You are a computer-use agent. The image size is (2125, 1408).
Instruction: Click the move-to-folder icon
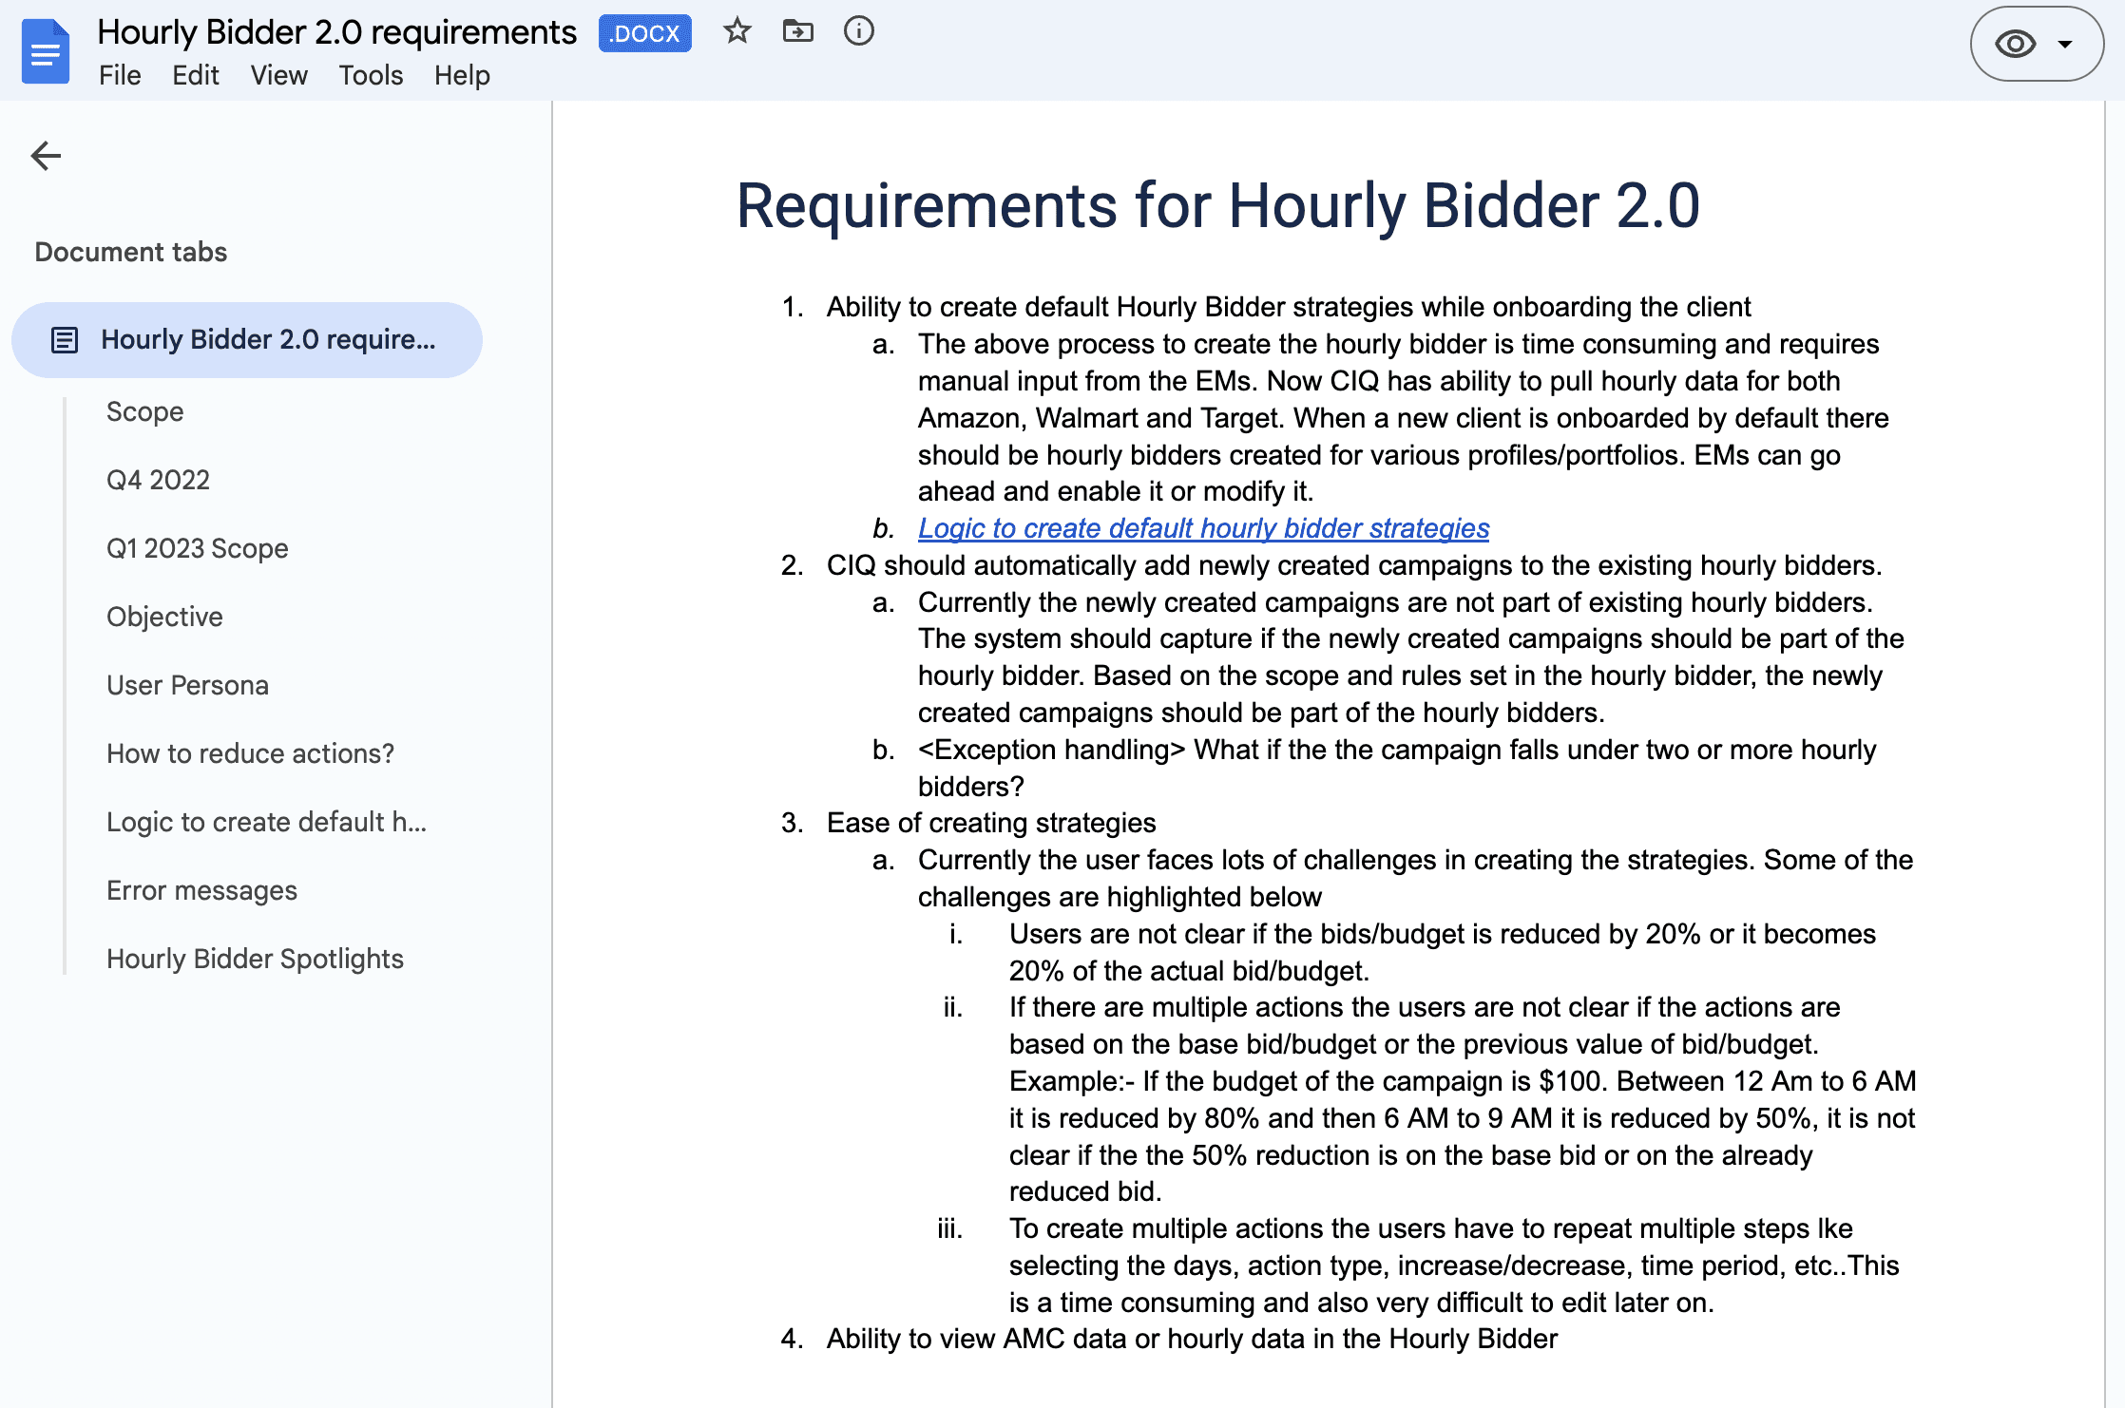pyautogui.click(x=797, y=31)
